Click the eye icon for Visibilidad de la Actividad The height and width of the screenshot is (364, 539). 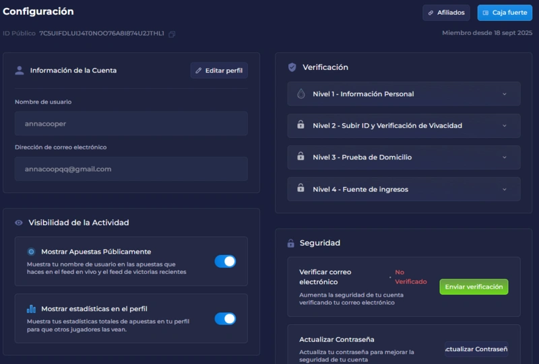(19, 223)
